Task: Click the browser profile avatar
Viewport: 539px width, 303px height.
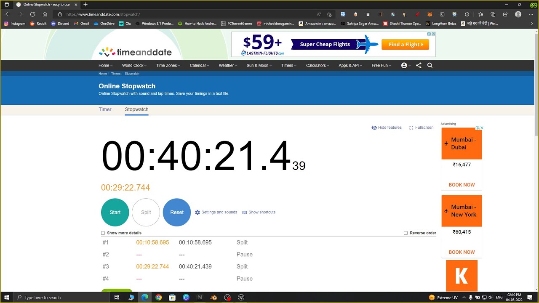Action: (x=518, y=14)
